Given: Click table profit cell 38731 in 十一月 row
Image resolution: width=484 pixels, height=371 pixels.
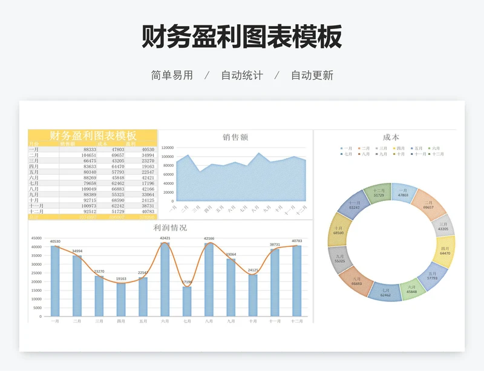Looking at the screenshot, I should [x=148, y=206].
